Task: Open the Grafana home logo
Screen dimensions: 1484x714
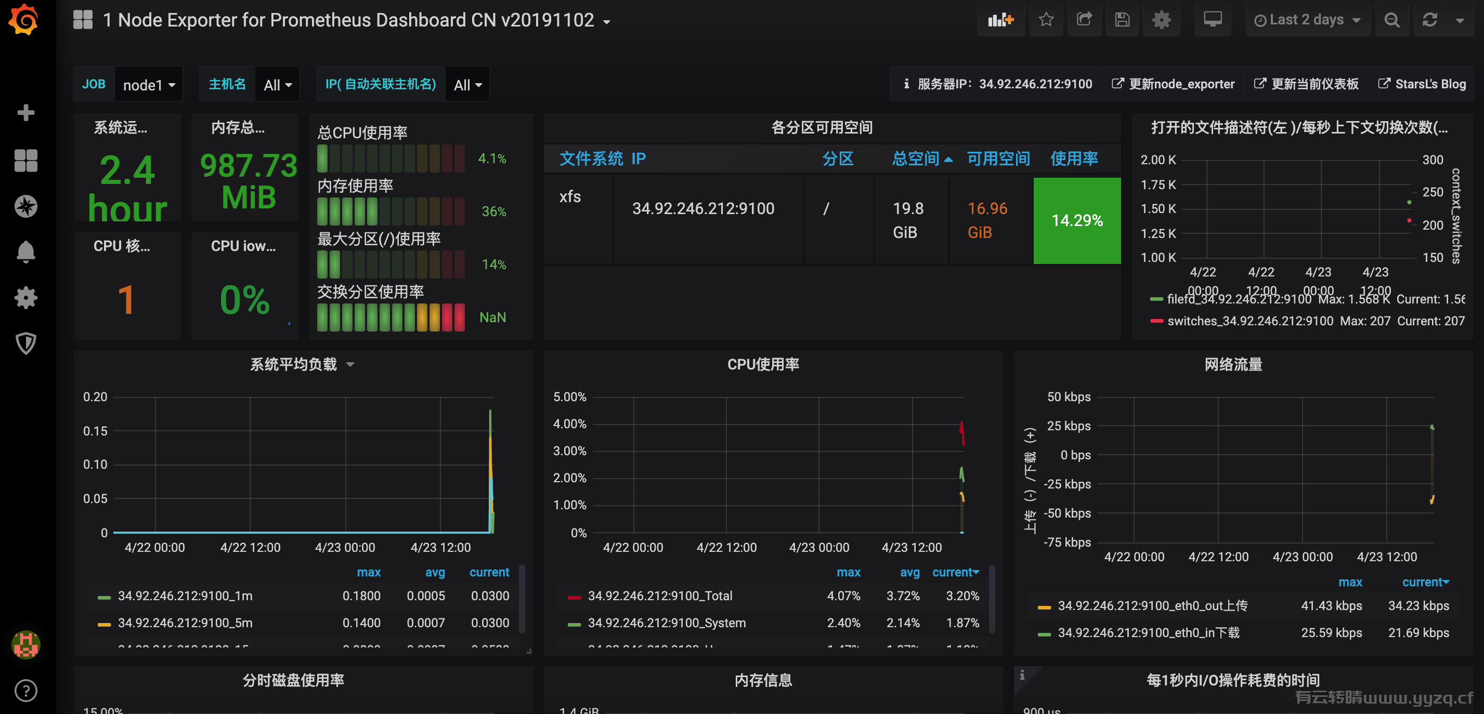Action: coord(23,20)
